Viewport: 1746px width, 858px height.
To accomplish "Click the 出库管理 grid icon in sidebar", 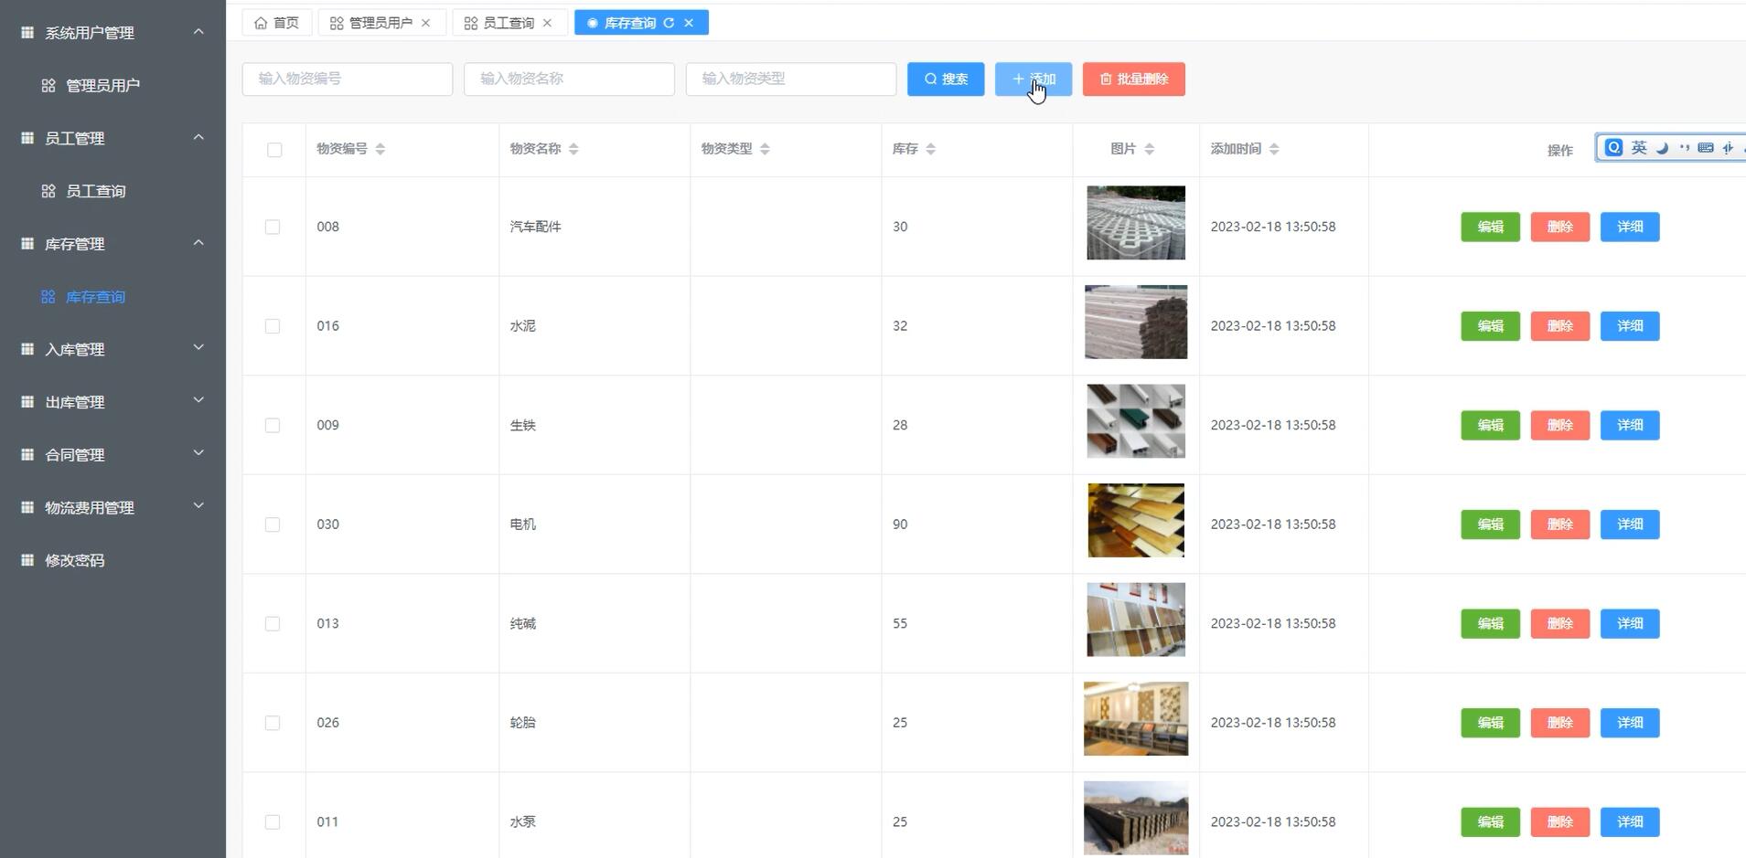I will [x=27, y=402].
